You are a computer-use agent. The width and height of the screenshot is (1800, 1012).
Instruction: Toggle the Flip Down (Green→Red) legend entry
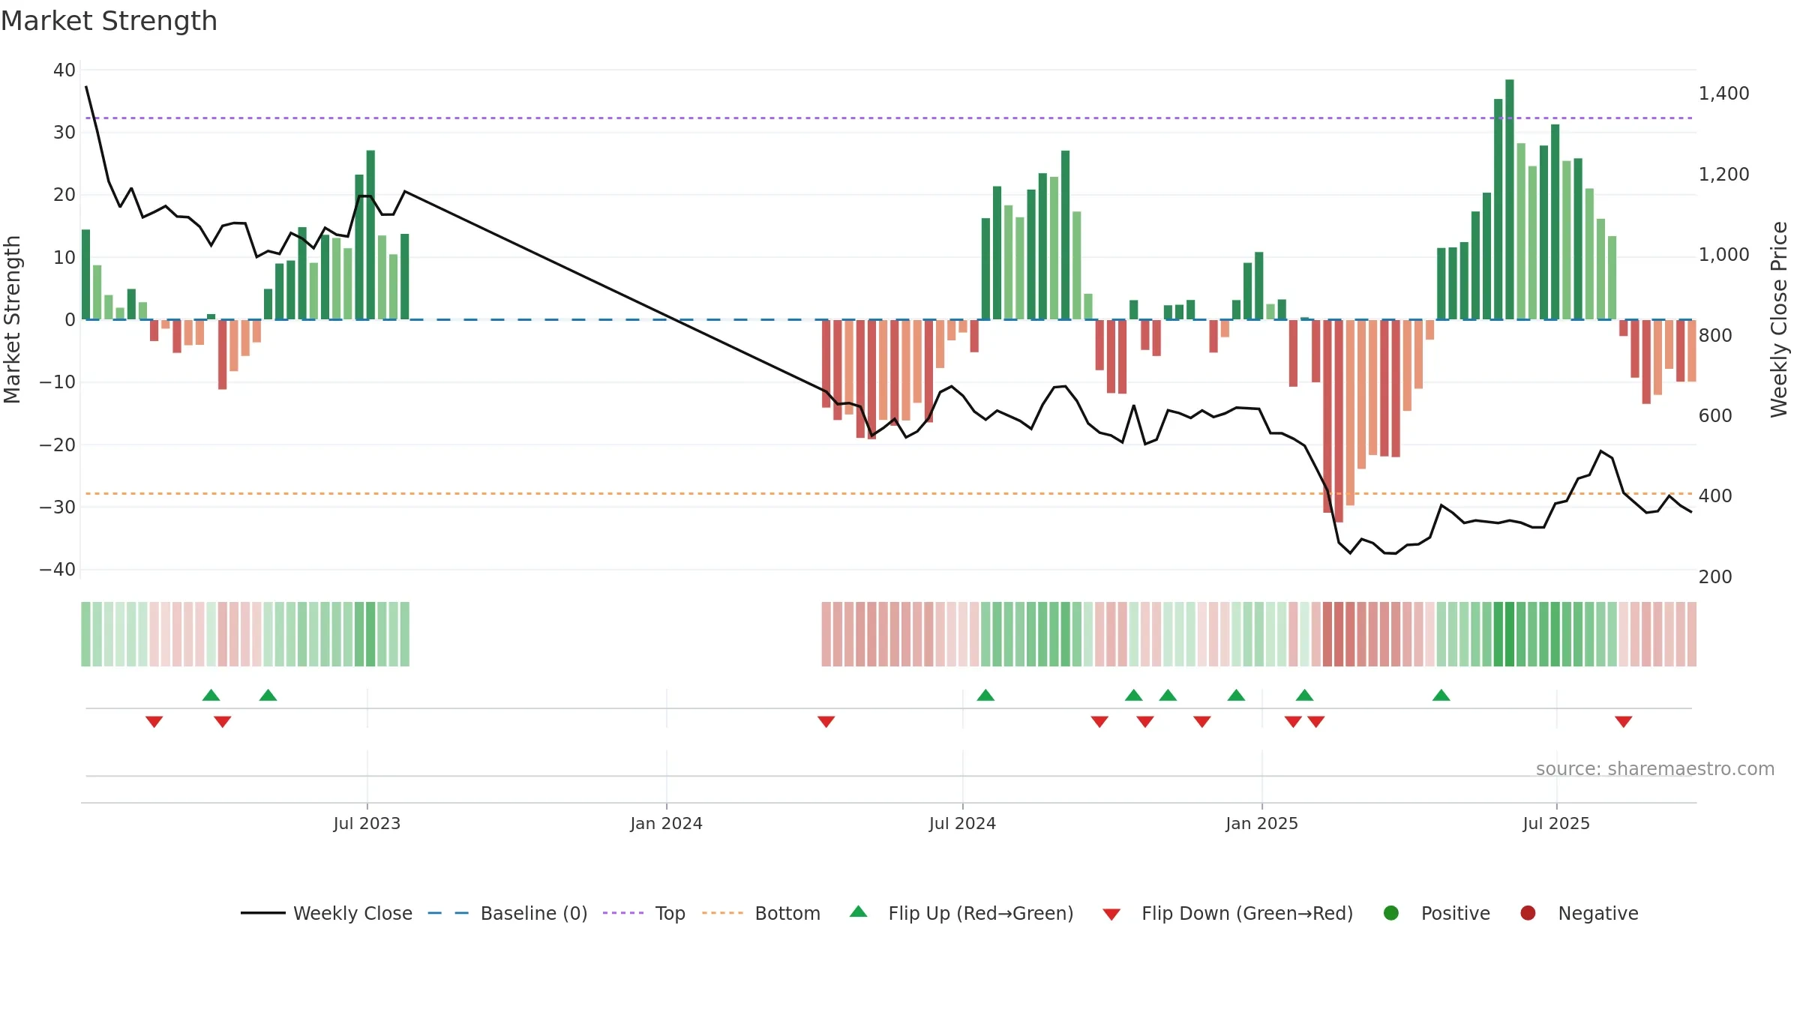1228,913
